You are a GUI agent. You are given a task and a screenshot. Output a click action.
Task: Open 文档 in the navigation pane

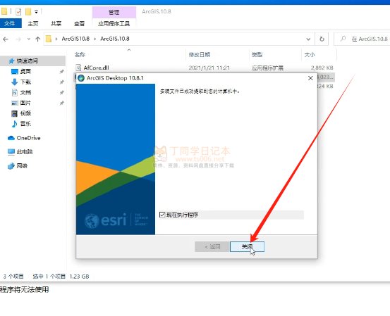point(25,93)
